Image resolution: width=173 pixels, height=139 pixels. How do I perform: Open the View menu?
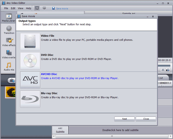20,8
